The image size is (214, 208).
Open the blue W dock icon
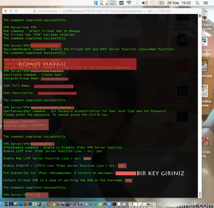tap(91, 204)
